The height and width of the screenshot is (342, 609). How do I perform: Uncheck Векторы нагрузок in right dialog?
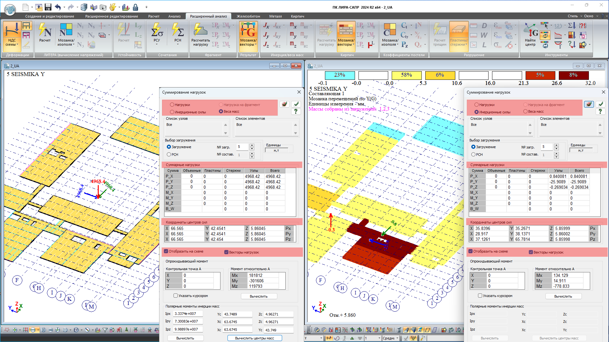(x=531, y=252)
